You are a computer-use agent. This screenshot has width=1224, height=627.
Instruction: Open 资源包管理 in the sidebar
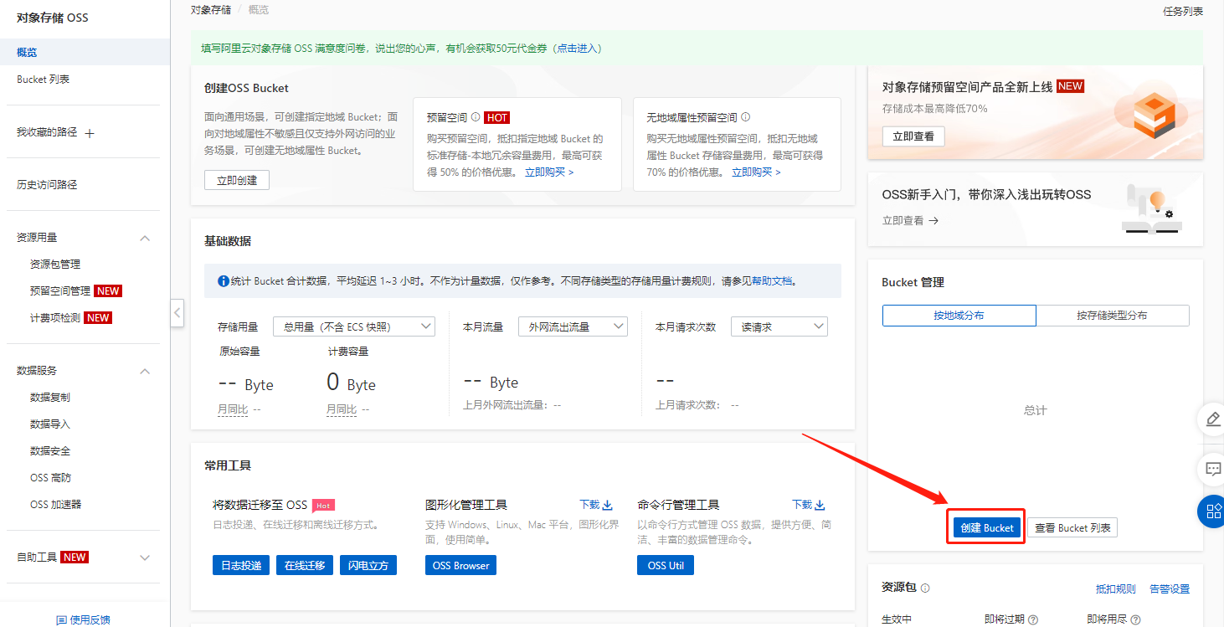click(55, 265)
